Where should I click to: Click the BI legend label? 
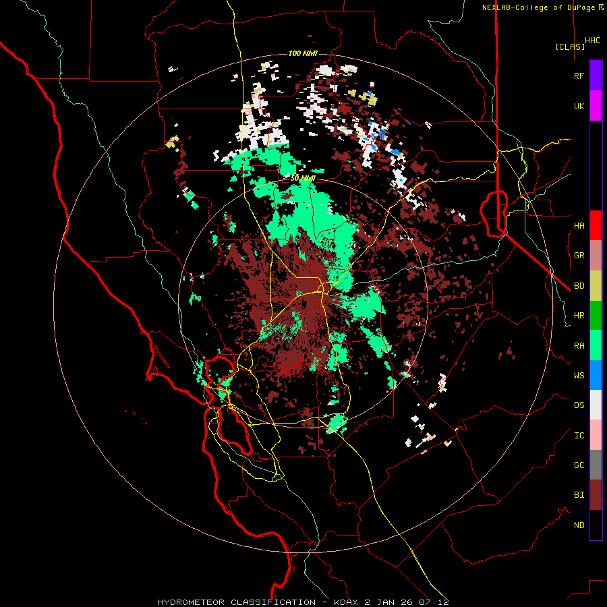click(x=579, y=495)
